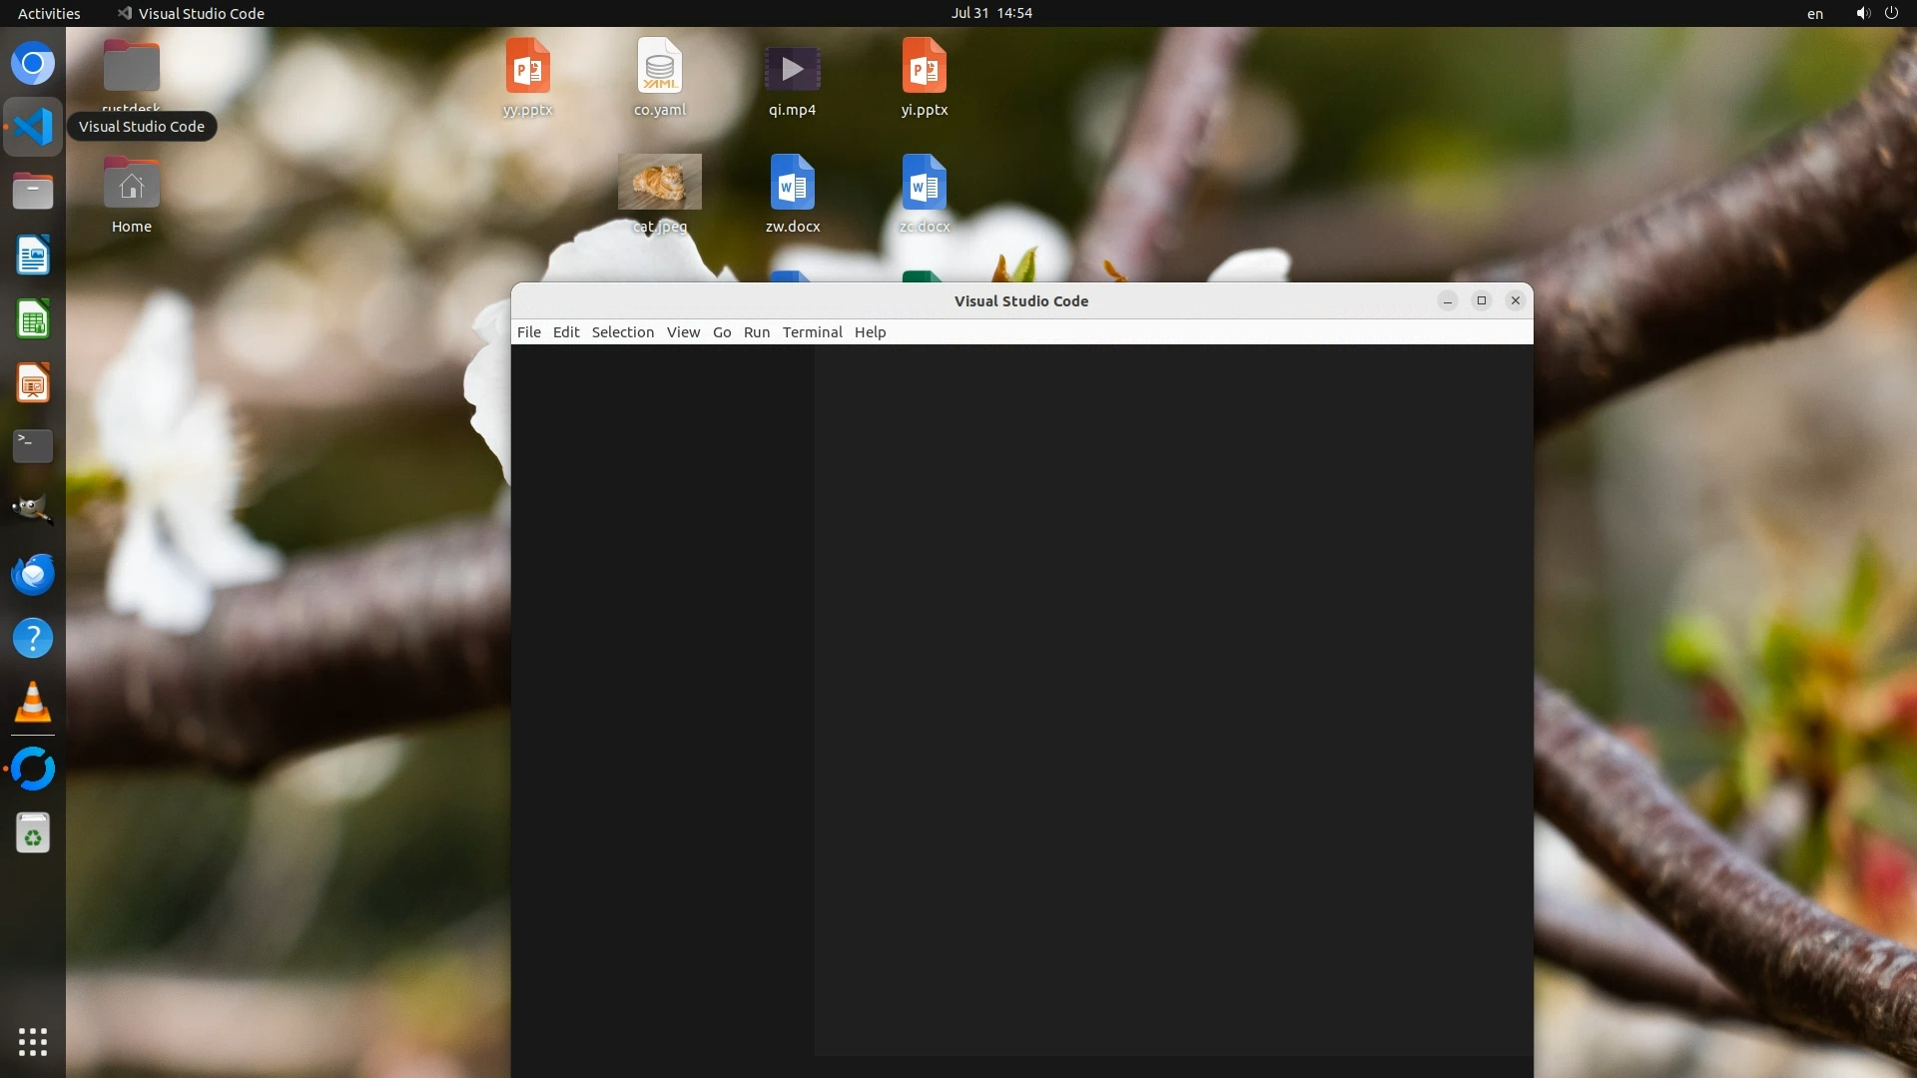Launch the Chromium browser from the dock
This screenshot has width=1917, height=1078.
click(33, 64)
